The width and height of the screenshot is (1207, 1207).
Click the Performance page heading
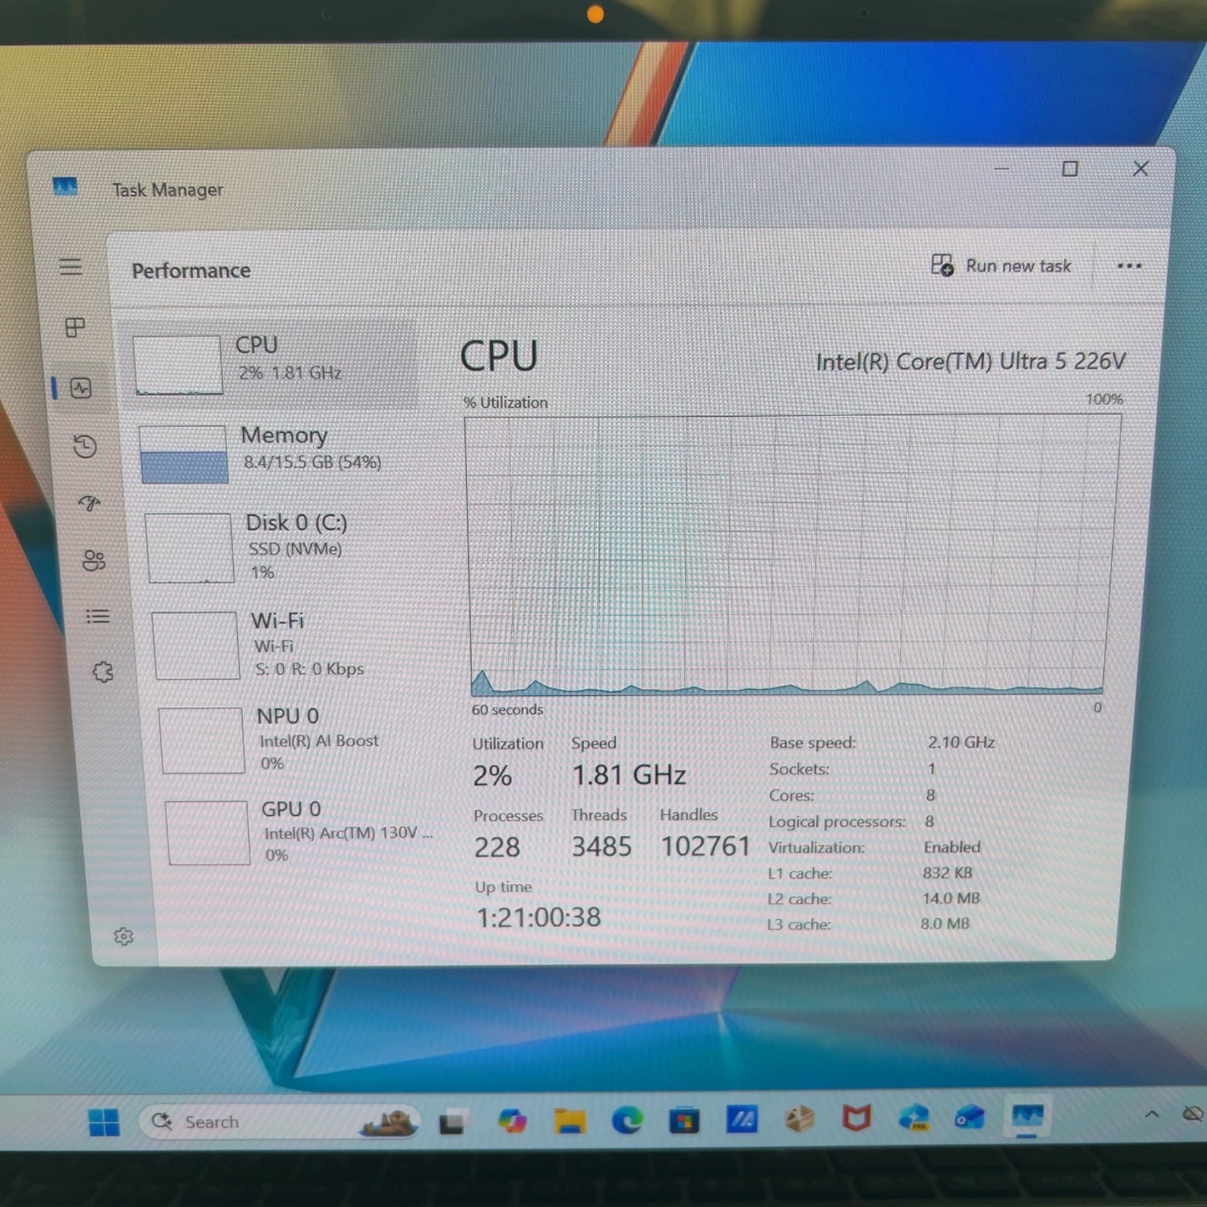click(191, 271)
